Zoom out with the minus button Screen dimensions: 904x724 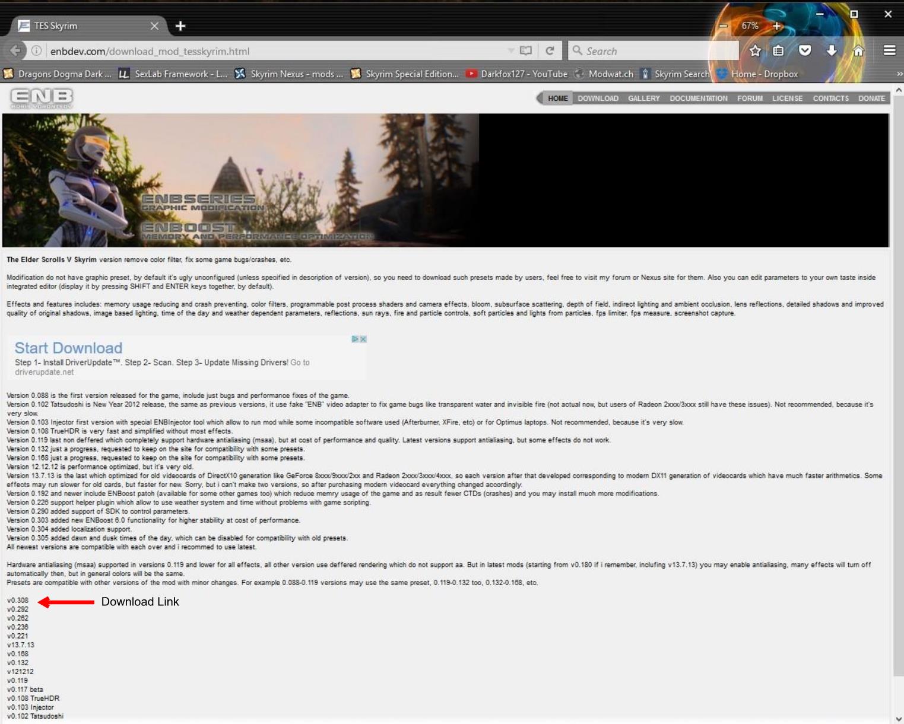(x=723, y=26)
